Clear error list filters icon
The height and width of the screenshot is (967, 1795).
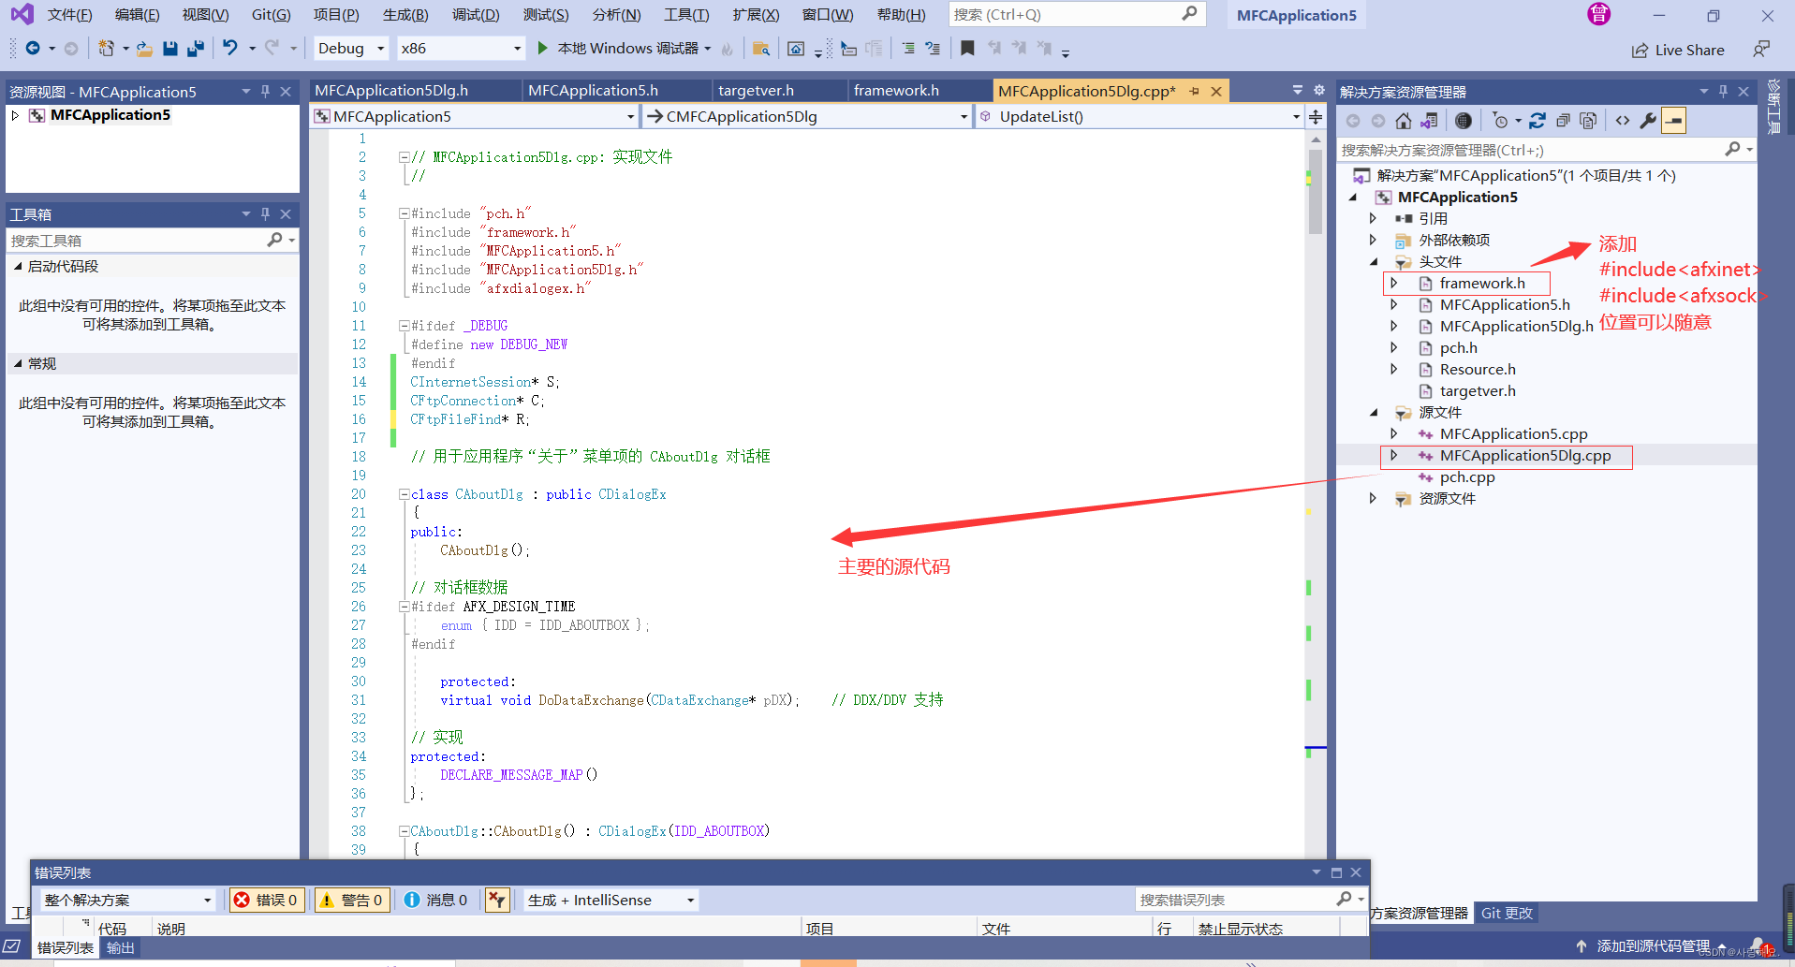[496, 900]
